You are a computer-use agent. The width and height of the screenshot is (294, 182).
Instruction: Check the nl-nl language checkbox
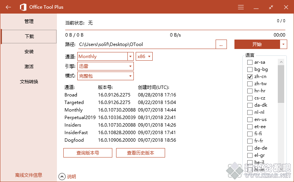(250, 112)
